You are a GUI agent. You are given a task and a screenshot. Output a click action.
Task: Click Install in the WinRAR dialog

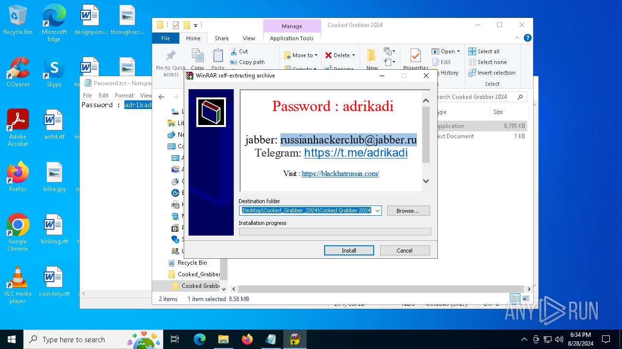coord(349,251)
